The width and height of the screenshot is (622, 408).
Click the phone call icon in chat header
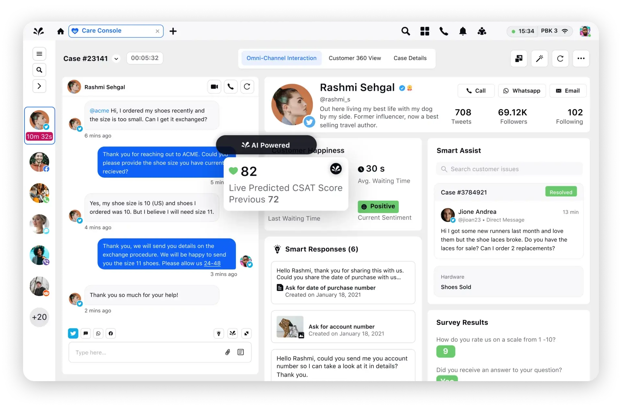coord(231,87)
